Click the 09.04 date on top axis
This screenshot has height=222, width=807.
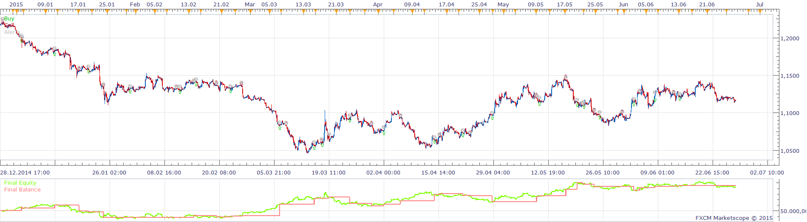(412, 4)
